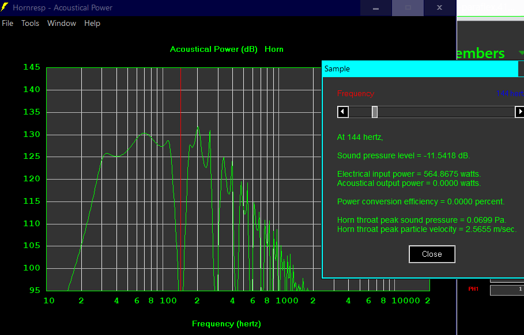The height and width of the screenshot is (335, 524).
Task: Click the red frequency marker line on chart
Action: click(181, 179)
